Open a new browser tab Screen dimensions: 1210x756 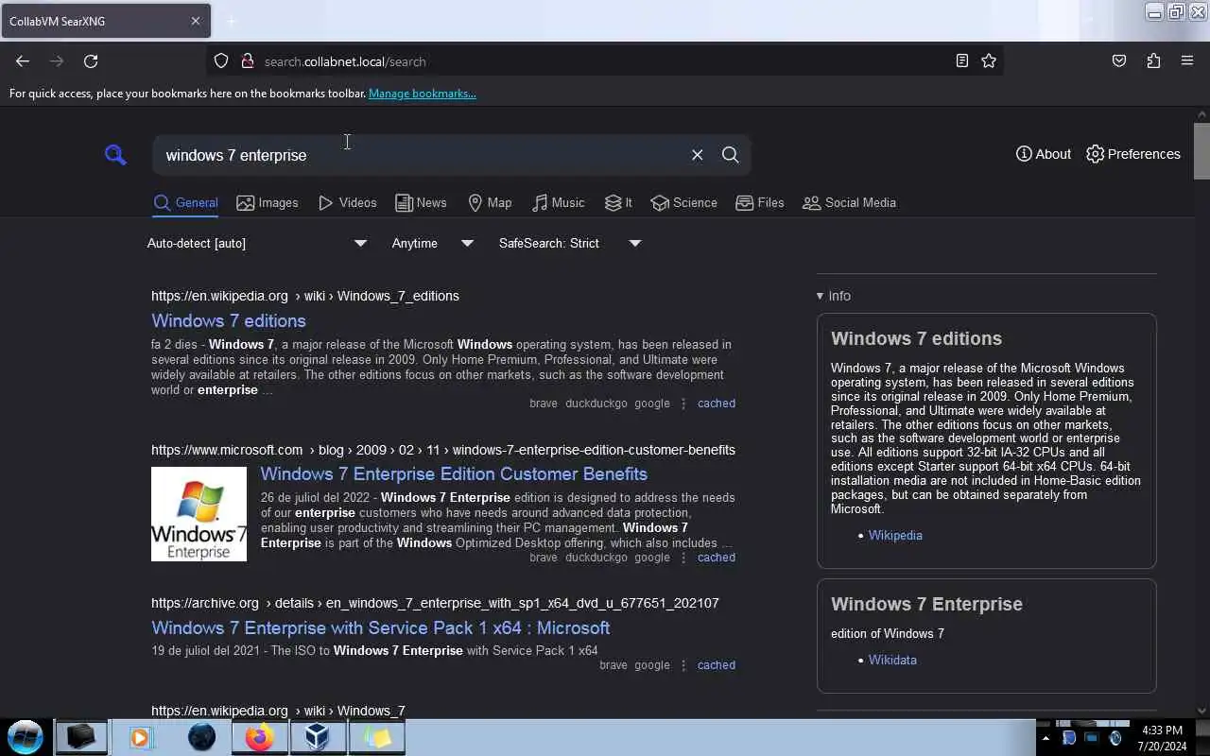pos(231,21)
